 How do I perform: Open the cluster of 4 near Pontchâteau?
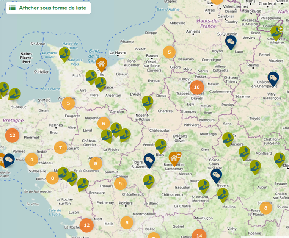[32, 159]
